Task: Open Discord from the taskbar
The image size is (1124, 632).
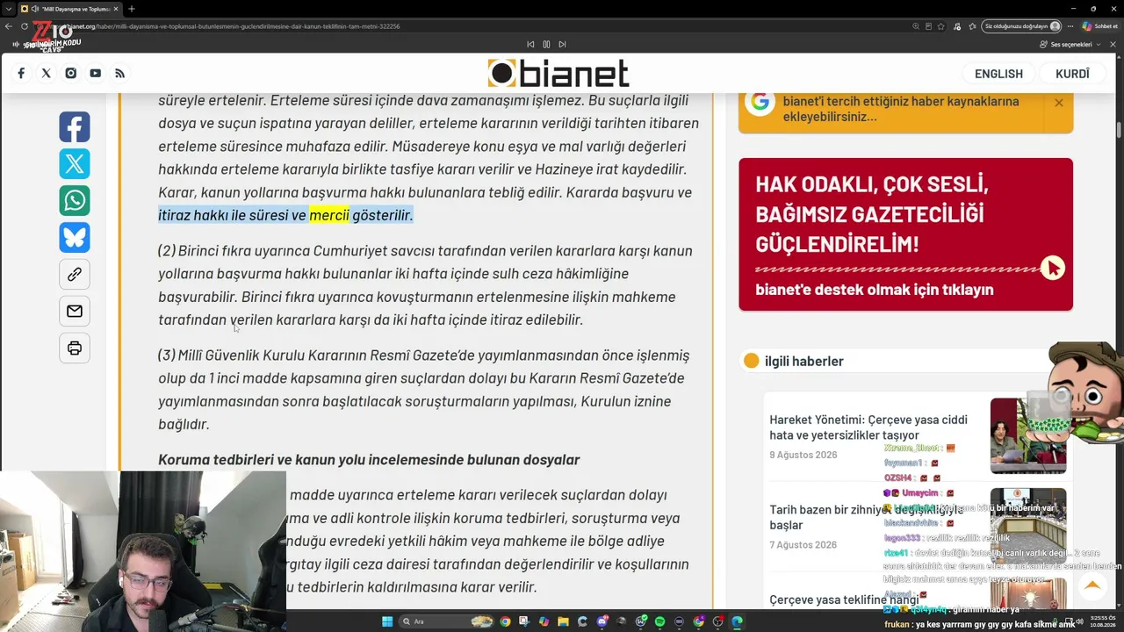Action: coord(602,621)
